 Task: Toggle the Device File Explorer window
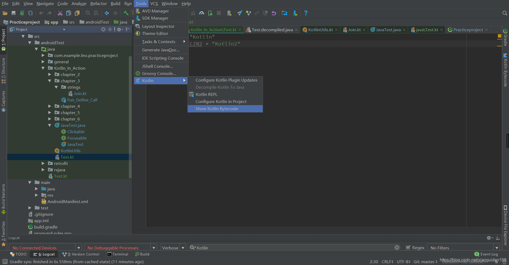[506, 226]
